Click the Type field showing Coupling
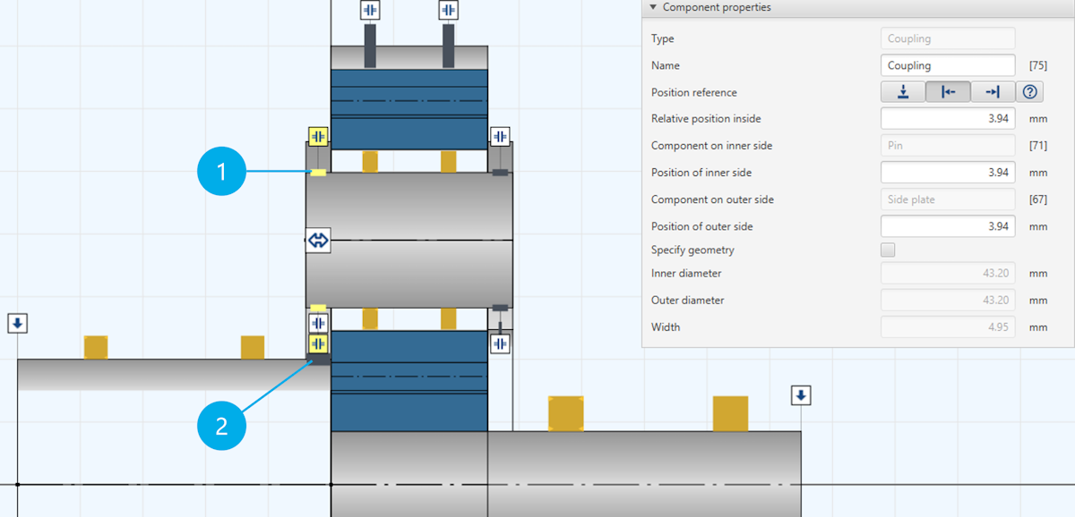 coord(947,38)
